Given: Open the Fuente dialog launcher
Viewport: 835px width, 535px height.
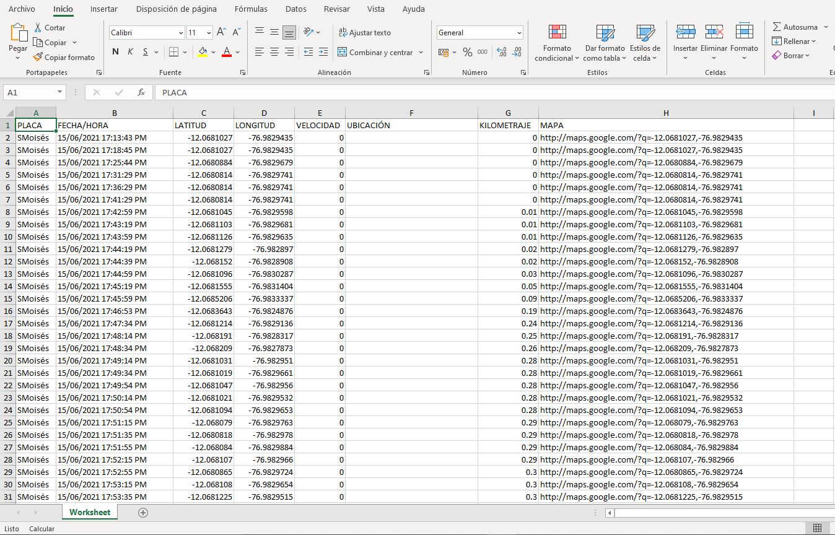Looking at the screenshot, I should (x=242, y=72).
